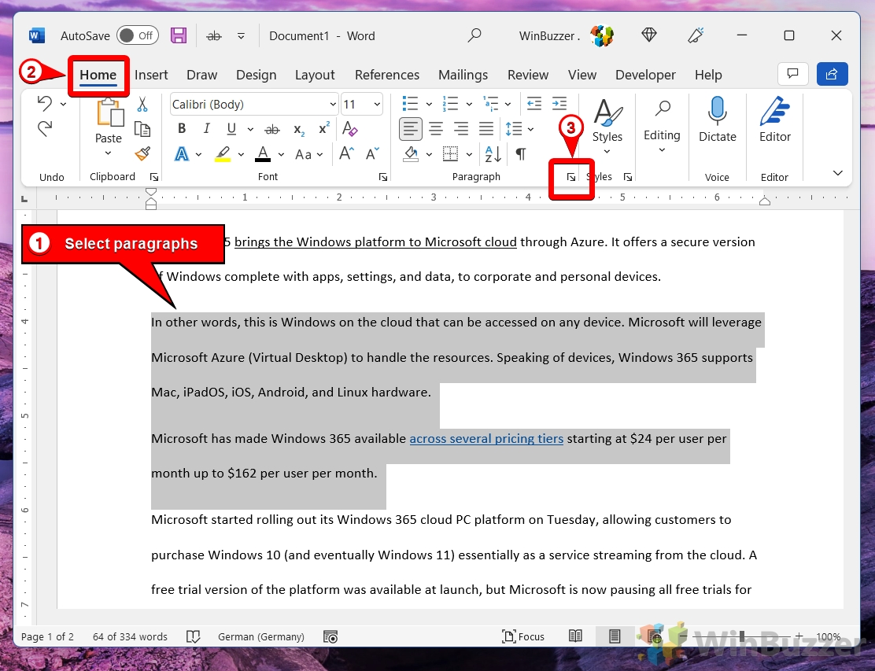Viewport: 875px width, 671px height.
Task: Click the Redo arrow icon
Action: click(45, 129)
